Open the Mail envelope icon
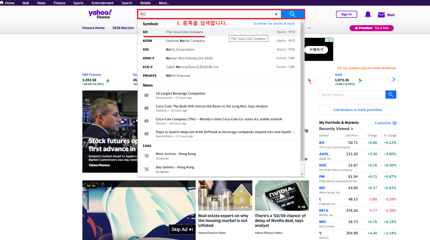Image resolution: width=430 pixels, height=240 pixels. click(x=381, y=15)
